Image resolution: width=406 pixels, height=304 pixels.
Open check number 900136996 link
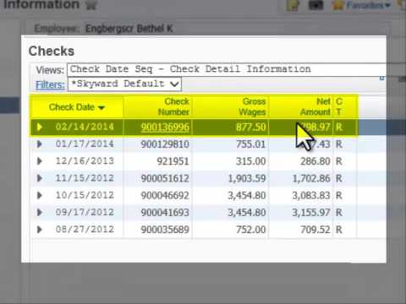[x=165, y=128]
